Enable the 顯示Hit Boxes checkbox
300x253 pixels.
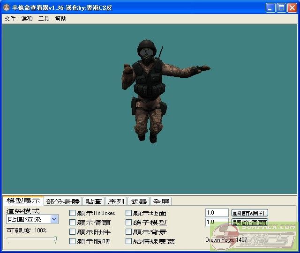click(x=72, y=213)
